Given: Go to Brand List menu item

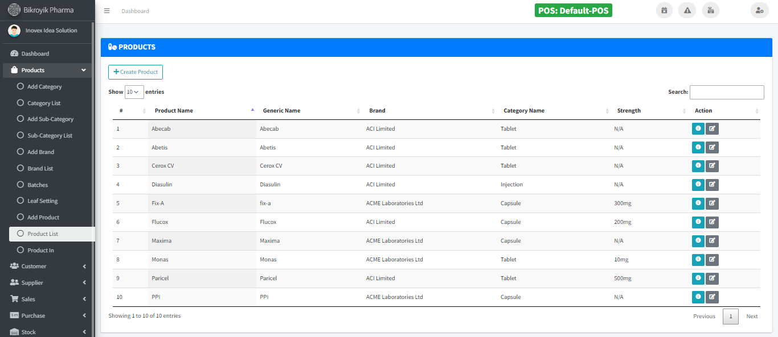Looking at the screenshot, I should point(40,169).
